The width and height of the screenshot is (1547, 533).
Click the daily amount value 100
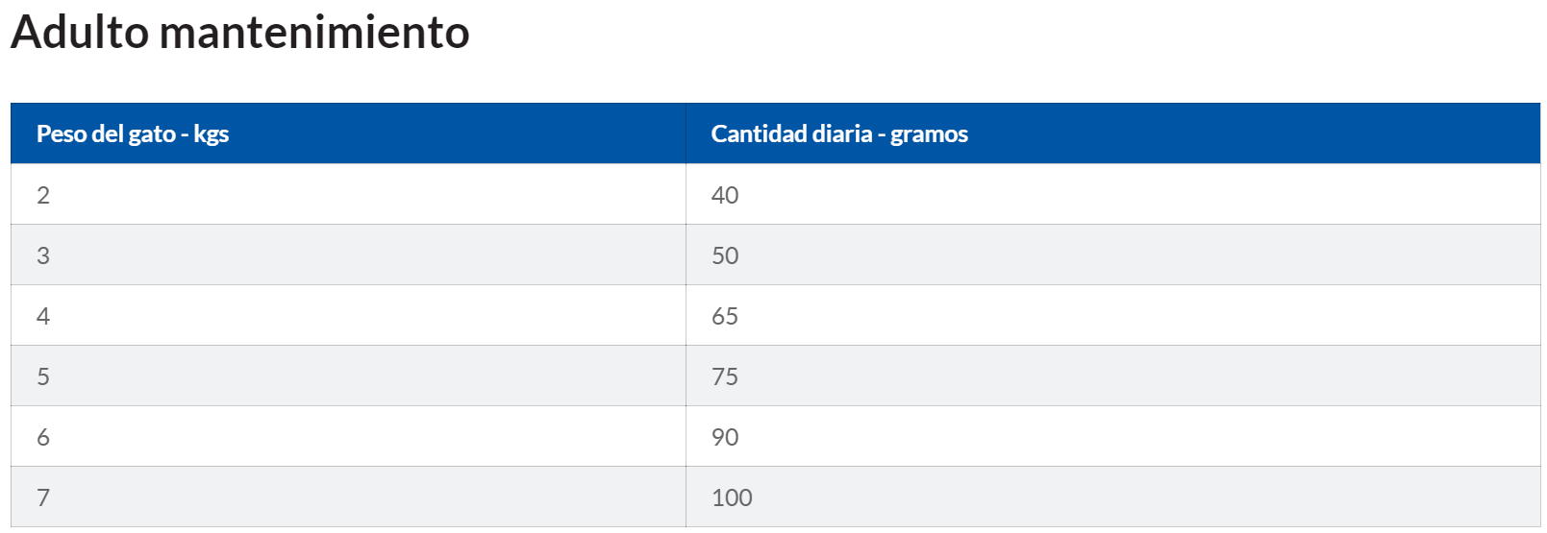pyautogui.click(x=732, y=497)
